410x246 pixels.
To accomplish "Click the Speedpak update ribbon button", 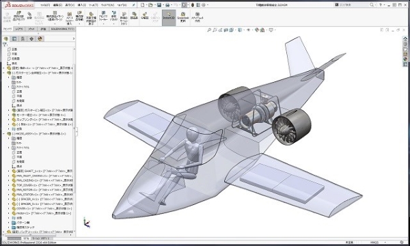I will point(182,18).
